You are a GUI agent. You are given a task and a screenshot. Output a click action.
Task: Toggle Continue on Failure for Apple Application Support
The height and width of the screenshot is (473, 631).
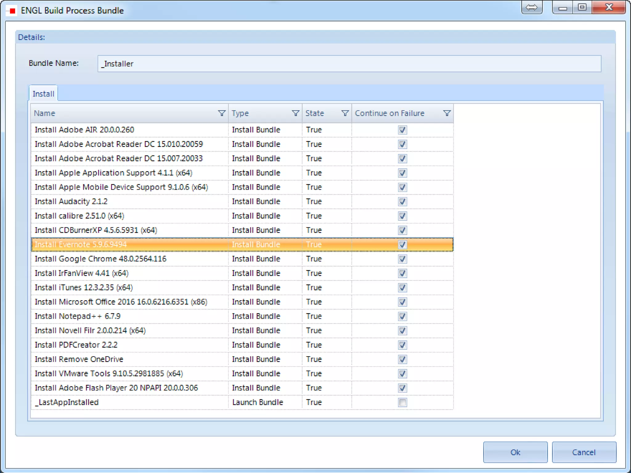pyautogui.click(x=402, y=173)
